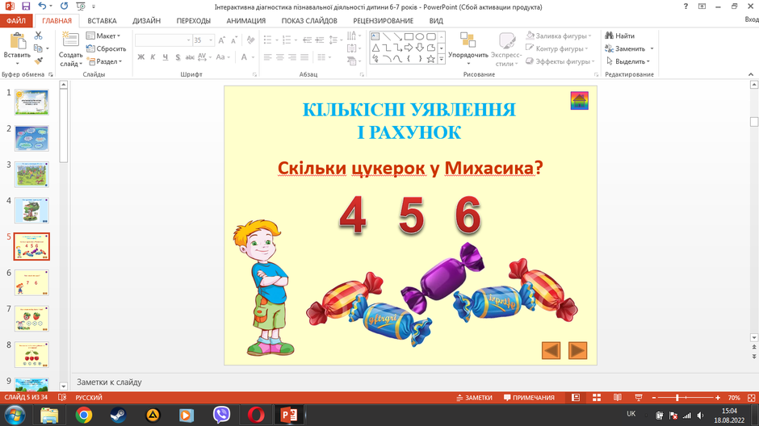Select the oval shape in gallery
Viewport: 759px width, 426px height.
(420, 36)
